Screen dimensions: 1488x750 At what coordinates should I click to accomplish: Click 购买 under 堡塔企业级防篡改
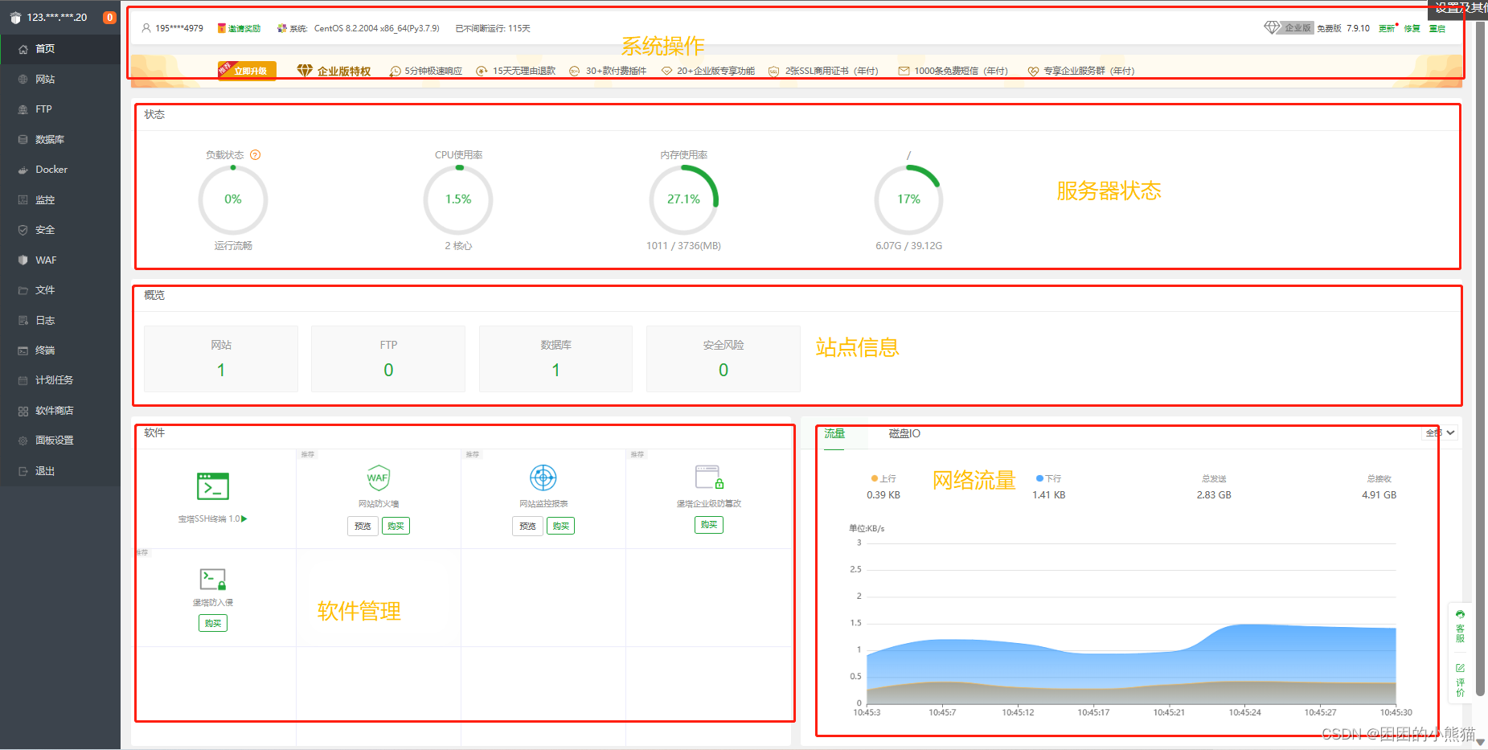709,525
